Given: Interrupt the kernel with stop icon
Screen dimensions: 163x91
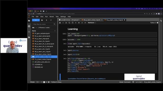Looking at the screenshot, I should pyautogui.click(x=79, y=23).
